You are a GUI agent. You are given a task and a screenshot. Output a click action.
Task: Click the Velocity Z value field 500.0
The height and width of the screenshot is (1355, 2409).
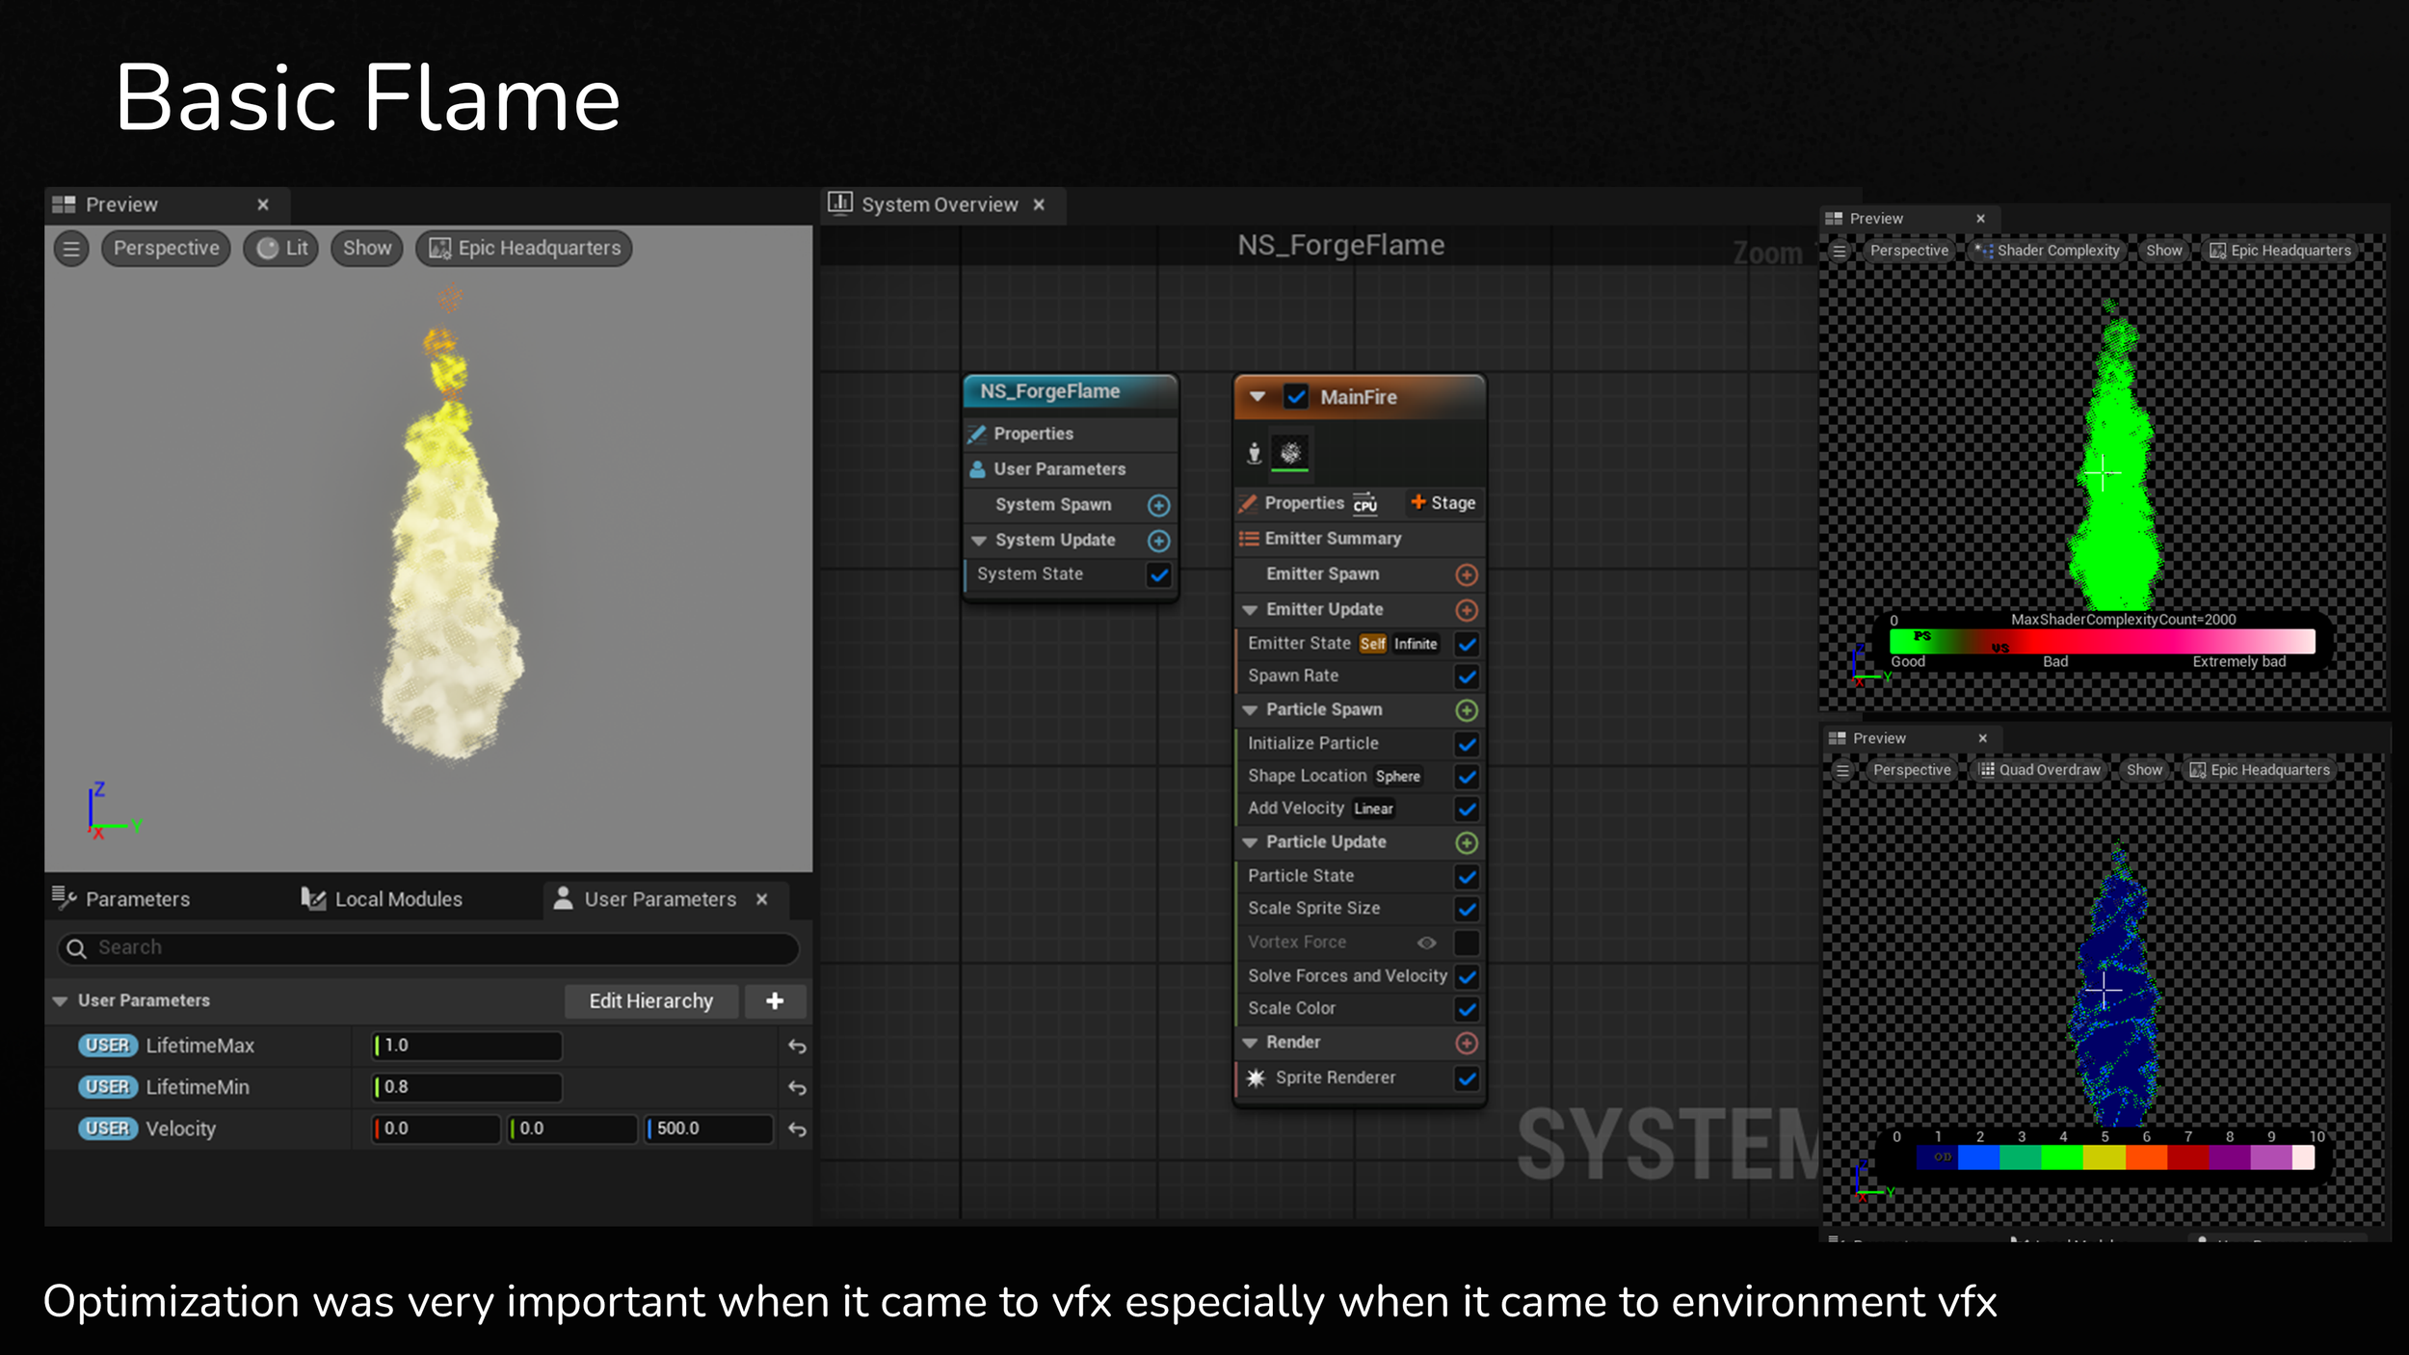pyautogui.click(x=709, y=1129)
